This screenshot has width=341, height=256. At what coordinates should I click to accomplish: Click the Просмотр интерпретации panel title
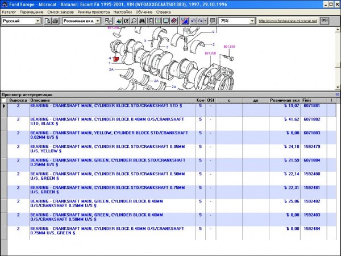pos(27,94)
